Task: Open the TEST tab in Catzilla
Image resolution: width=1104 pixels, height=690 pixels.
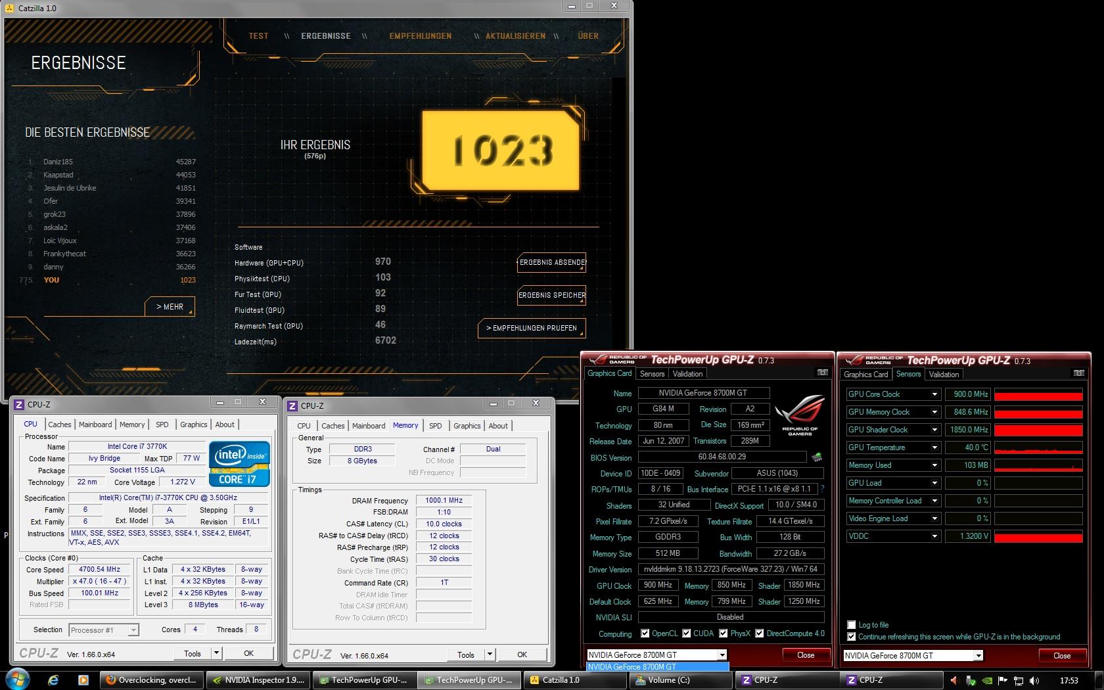Action: (x=258, y=36)
